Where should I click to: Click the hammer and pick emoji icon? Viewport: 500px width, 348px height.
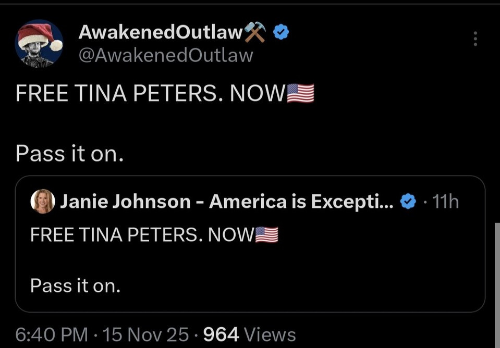point(255,33)
